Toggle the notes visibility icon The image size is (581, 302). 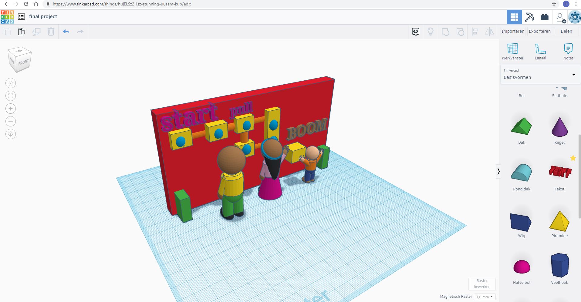coord(416,32)
